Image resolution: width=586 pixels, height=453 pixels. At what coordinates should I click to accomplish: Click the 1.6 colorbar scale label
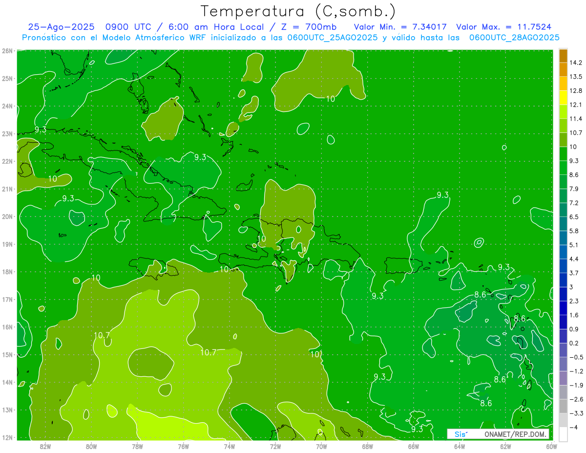tap(574, 315)
